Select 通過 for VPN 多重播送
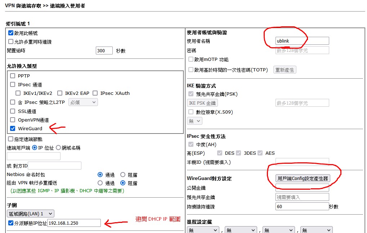Viewport: 367px width, 233px height. (100, 183)
